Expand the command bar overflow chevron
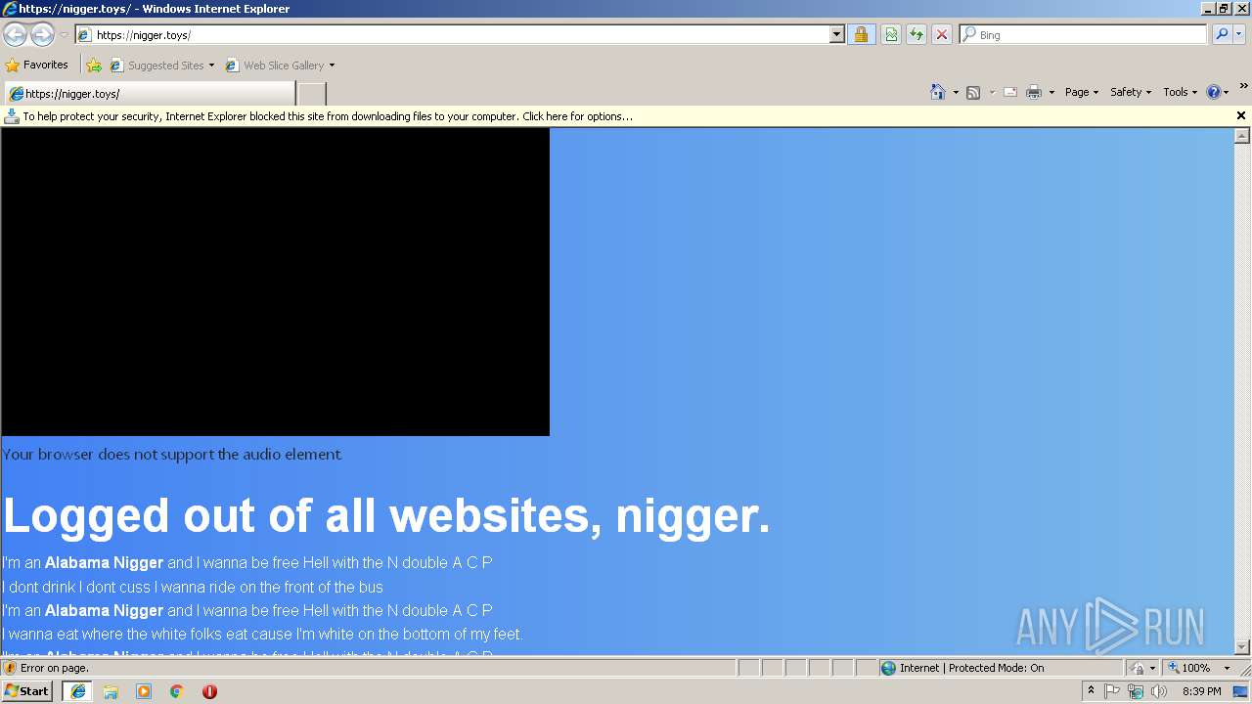The width and height of the screenshot is (1252, 704). coord(1244,86)
